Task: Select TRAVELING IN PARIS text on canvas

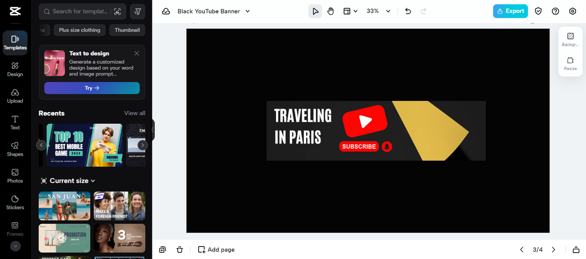Action: [303, 126]
